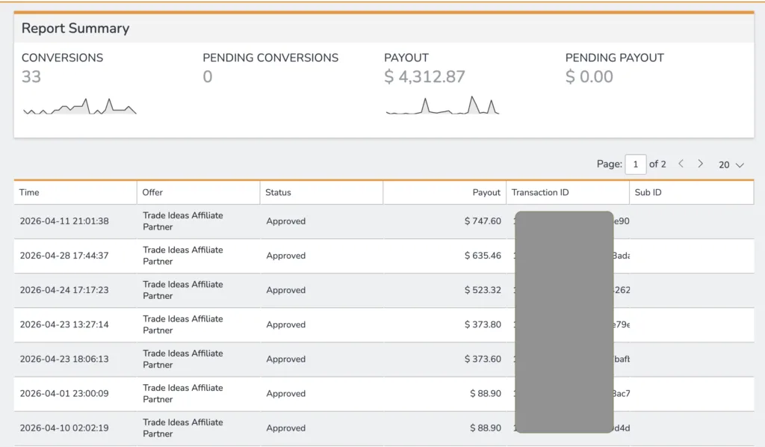The height and width of the screenshot is (447, 765).
Task: Select the pending payout $ 0.00
Action: tap(589, 76)
